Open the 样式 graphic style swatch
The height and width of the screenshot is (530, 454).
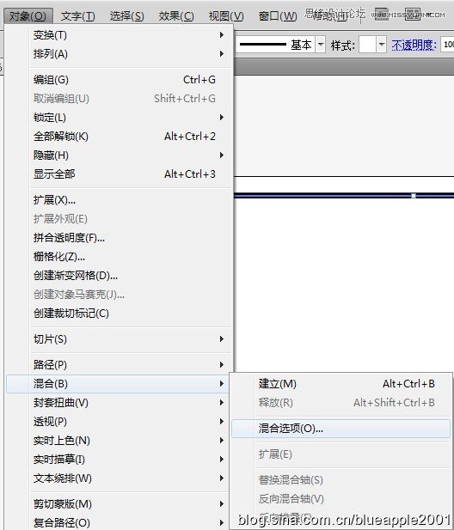click(367, 45)
